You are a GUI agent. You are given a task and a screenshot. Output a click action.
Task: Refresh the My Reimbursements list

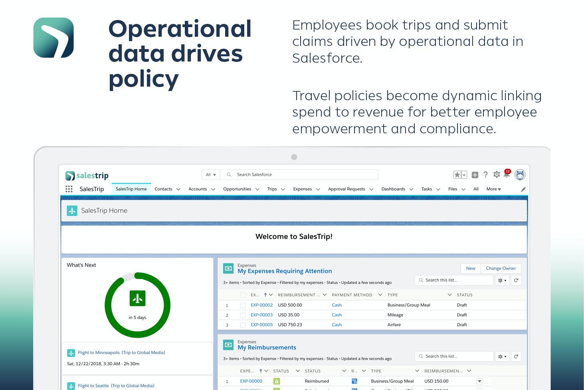[x=516, y=356]
